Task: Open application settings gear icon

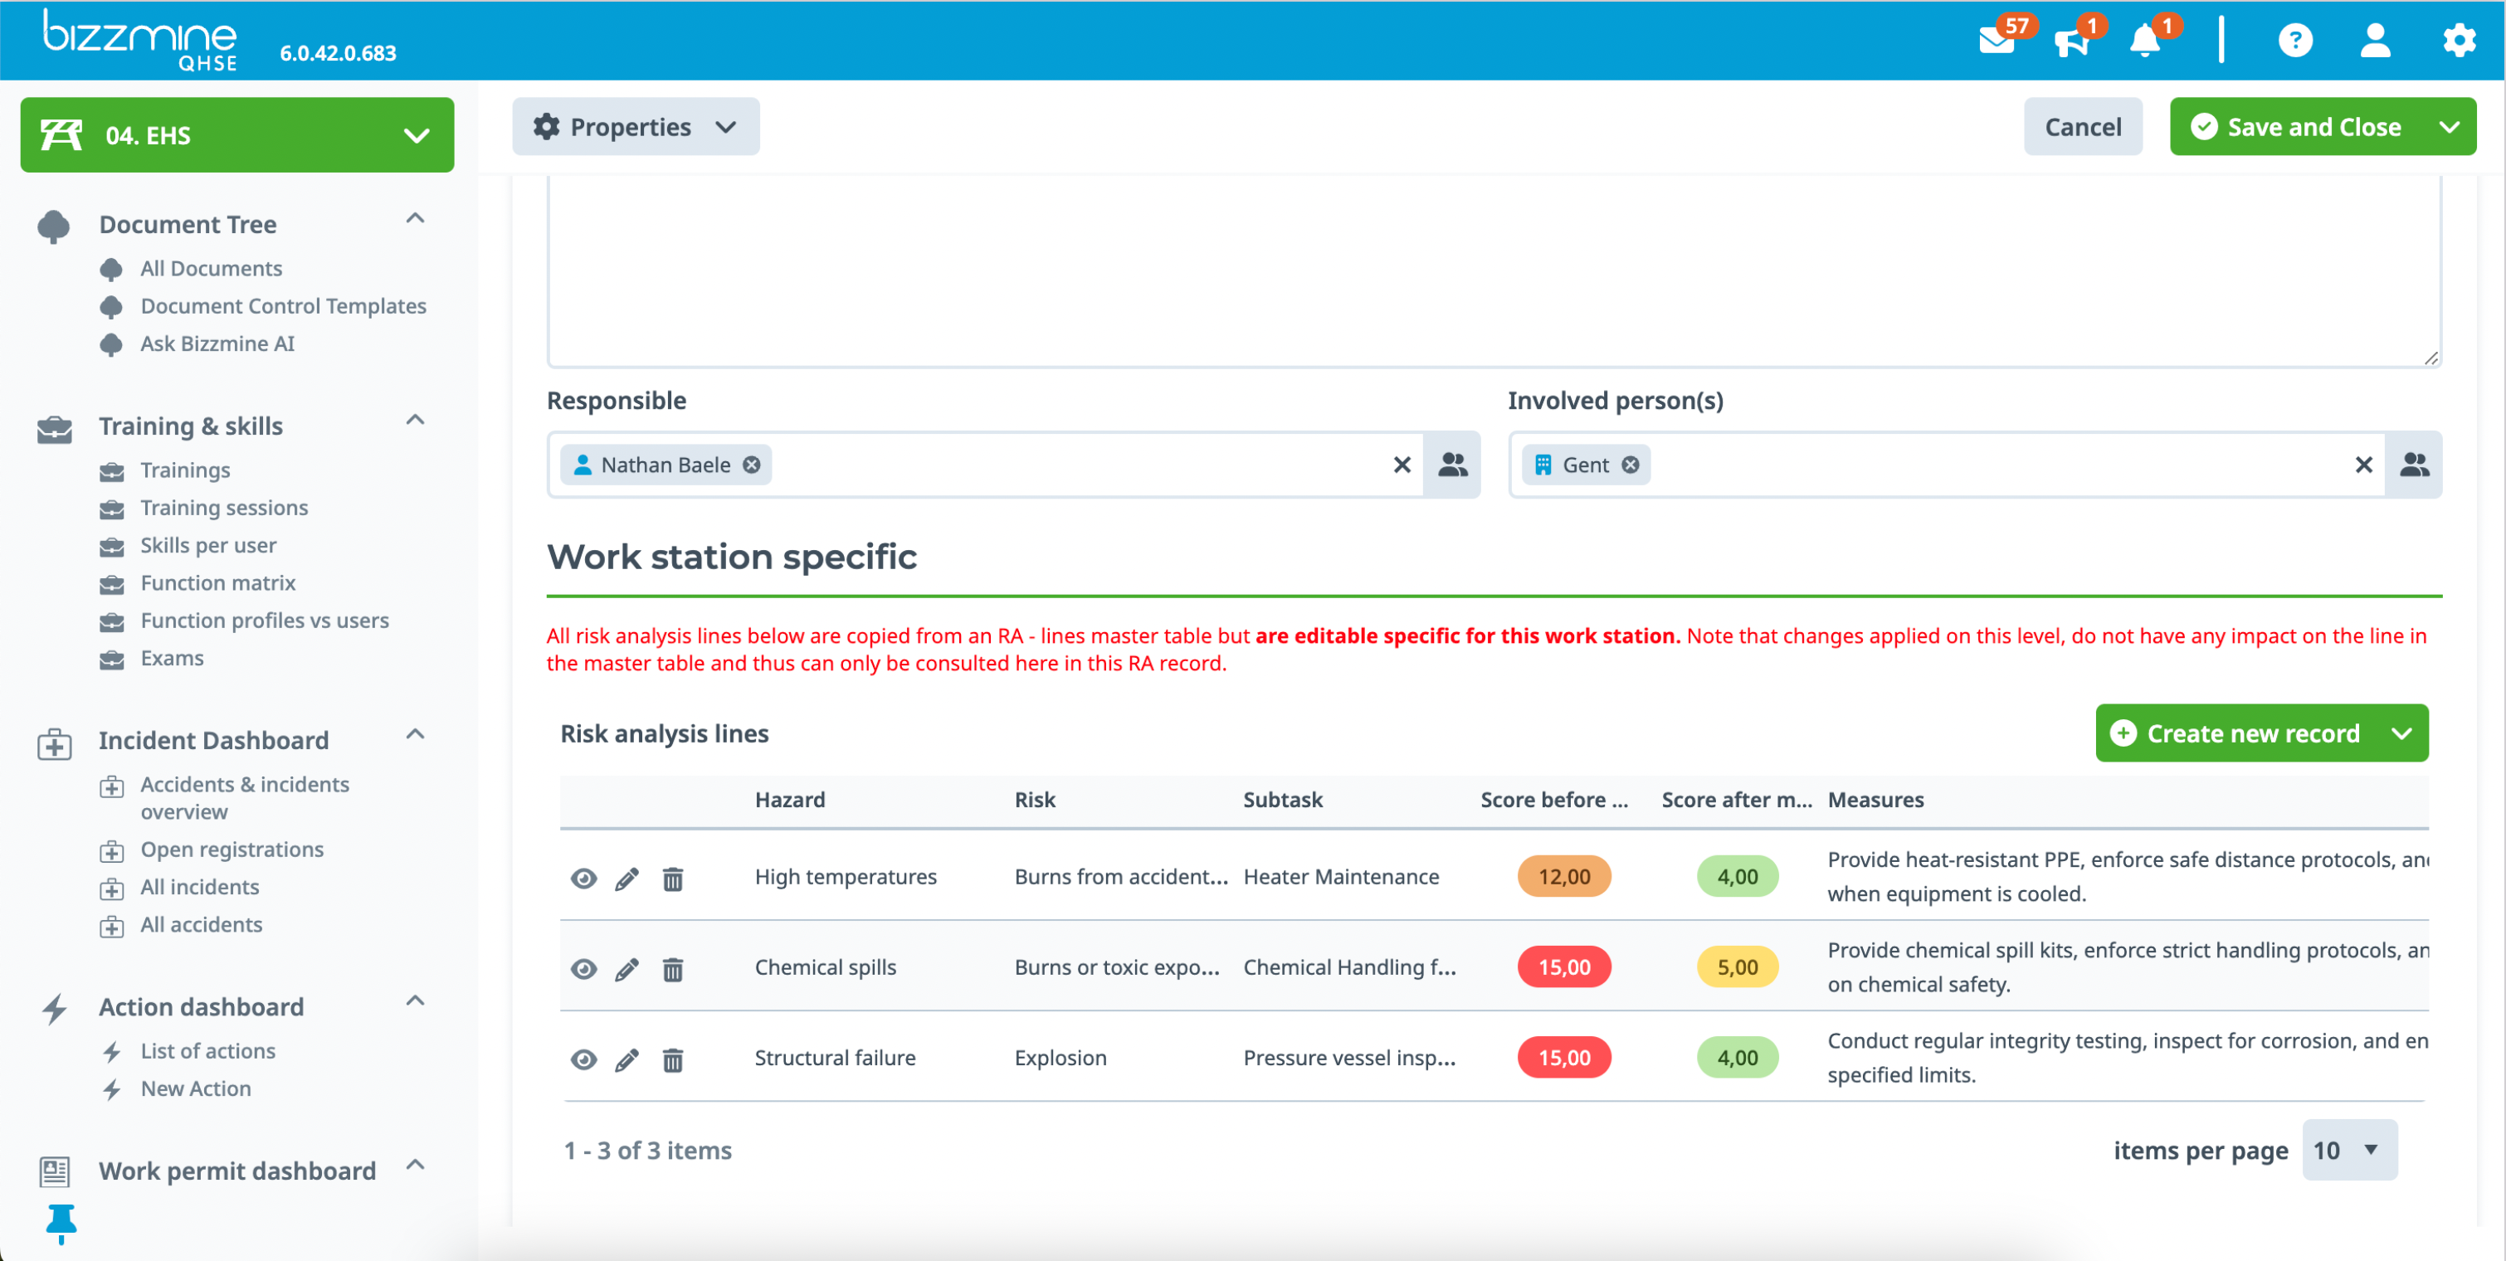Action: [2459, 41]
